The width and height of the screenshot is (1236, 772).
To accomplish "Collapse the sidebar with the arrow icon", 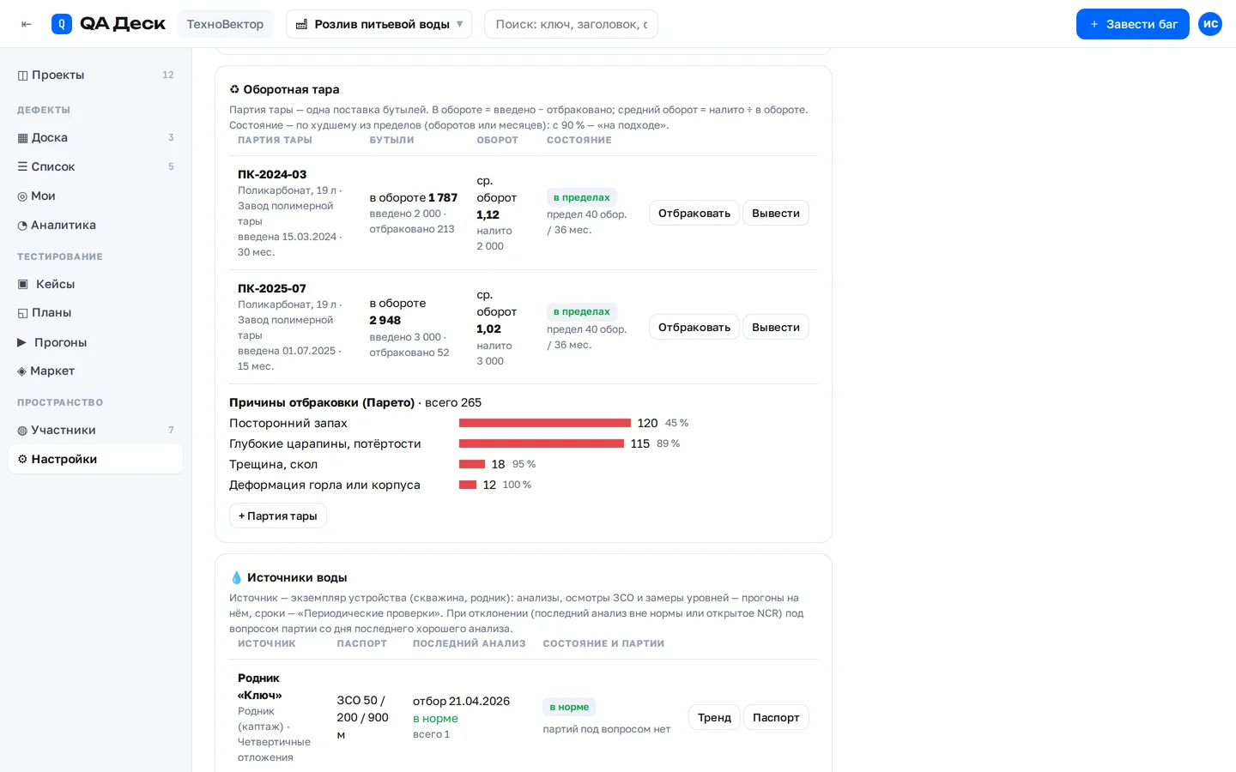I will click(x=27, y=24).
